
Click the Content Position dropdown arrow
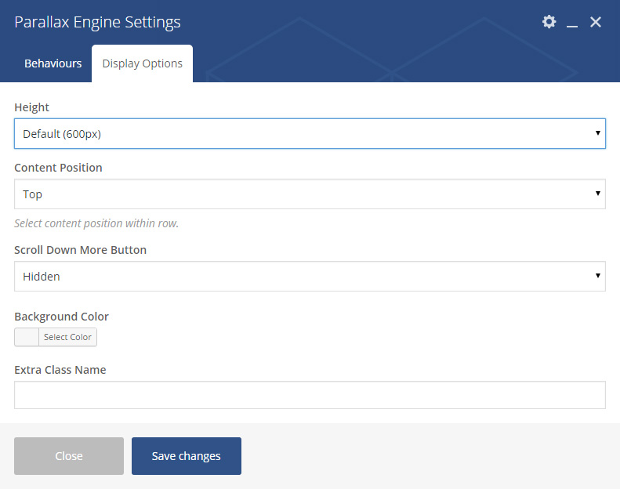[598, 194]
